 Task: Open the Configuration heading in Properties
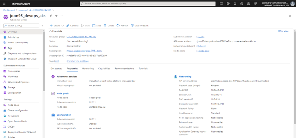coord(64,115)
